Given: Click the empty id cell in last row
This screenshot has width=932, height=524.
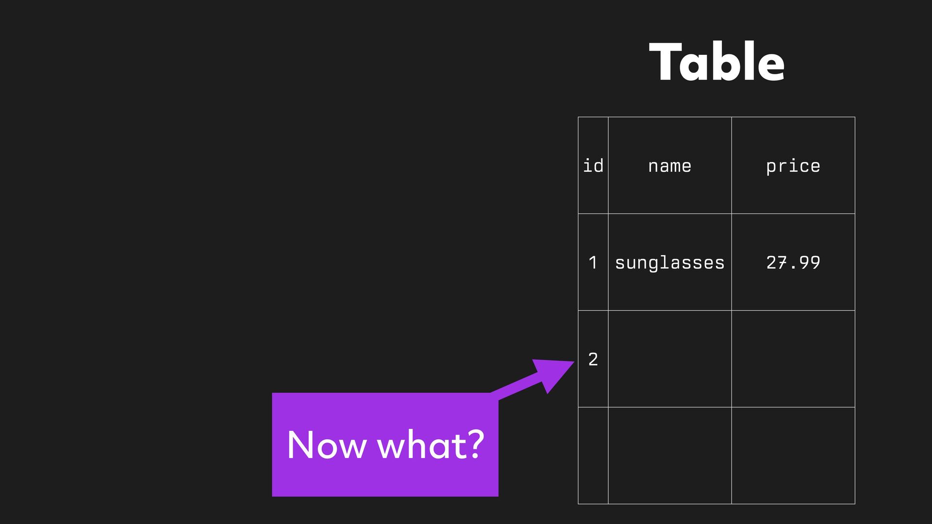Looking at the screenshot, I should tap(593, 456).
